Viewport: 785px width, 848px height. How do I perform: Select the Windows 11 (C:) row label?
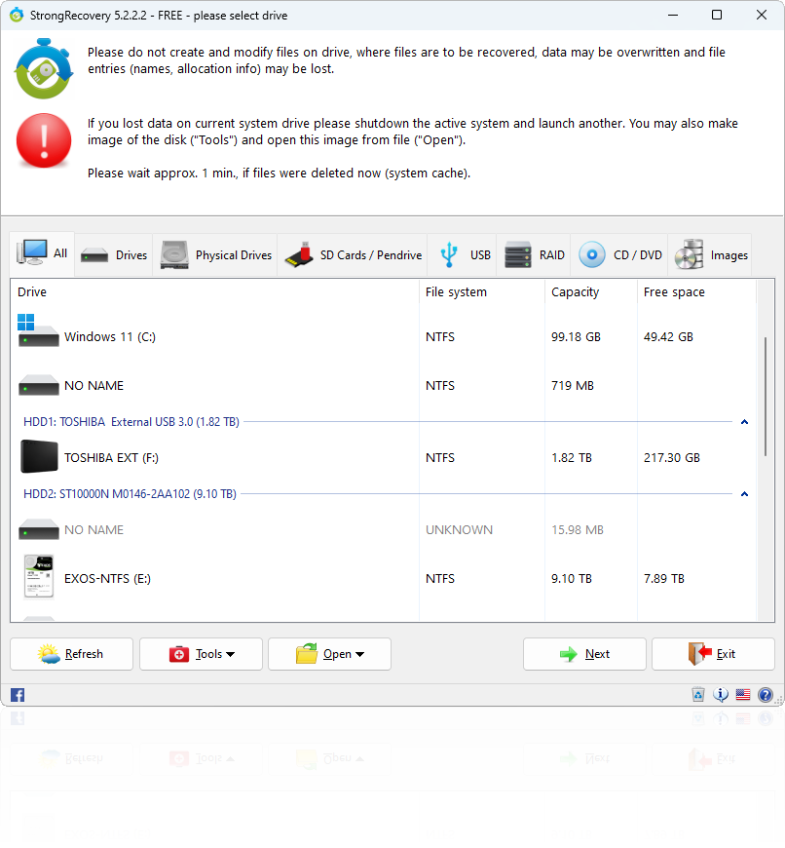click(110, 337)
